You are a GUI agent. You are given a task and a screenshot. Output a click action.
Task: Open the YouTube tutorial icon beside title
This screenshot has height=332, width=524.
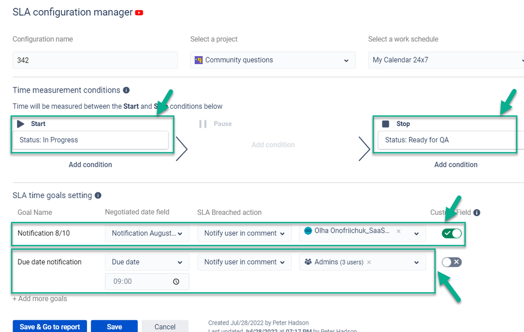pos(139,13)
